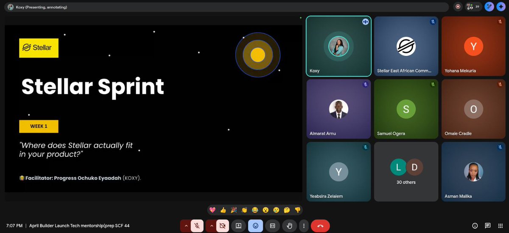Turn on closed captions
The image size is (509, 233).
click(272, 226)
